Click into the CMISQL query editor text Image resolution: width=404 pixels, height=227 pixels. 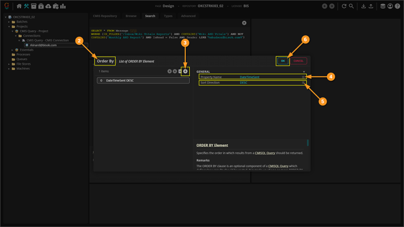168,34
